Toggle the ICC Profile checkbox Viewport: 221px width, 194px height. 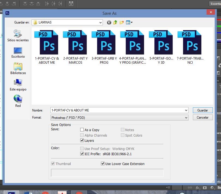(82, 154)
